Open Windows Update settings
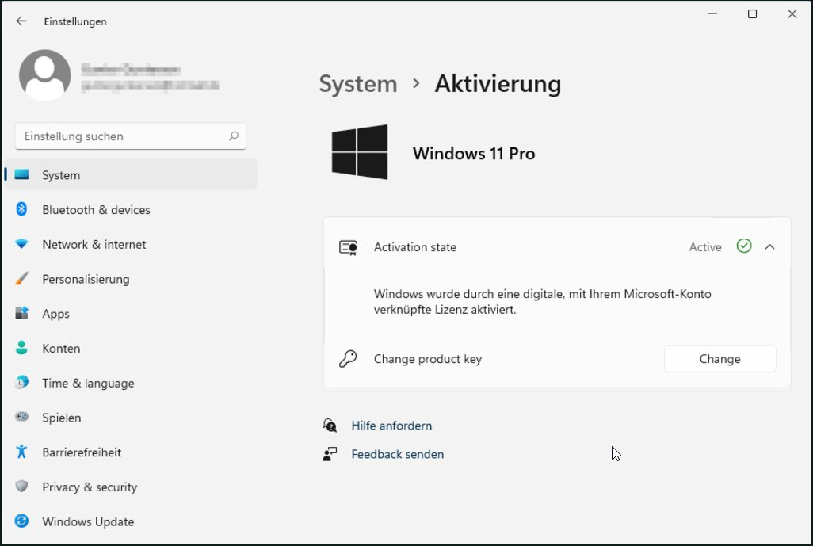Viewport: 813px width, 546px height. 131,521
